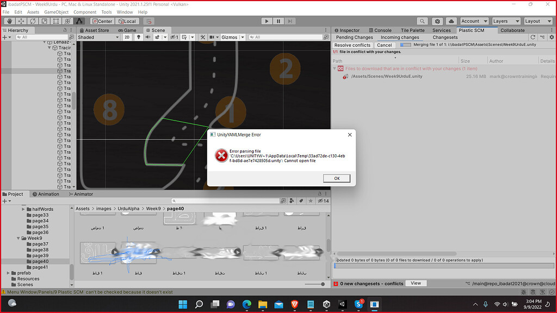Click the scene effects toggle icon
The image size is (557, 313).
click(157, 36)
